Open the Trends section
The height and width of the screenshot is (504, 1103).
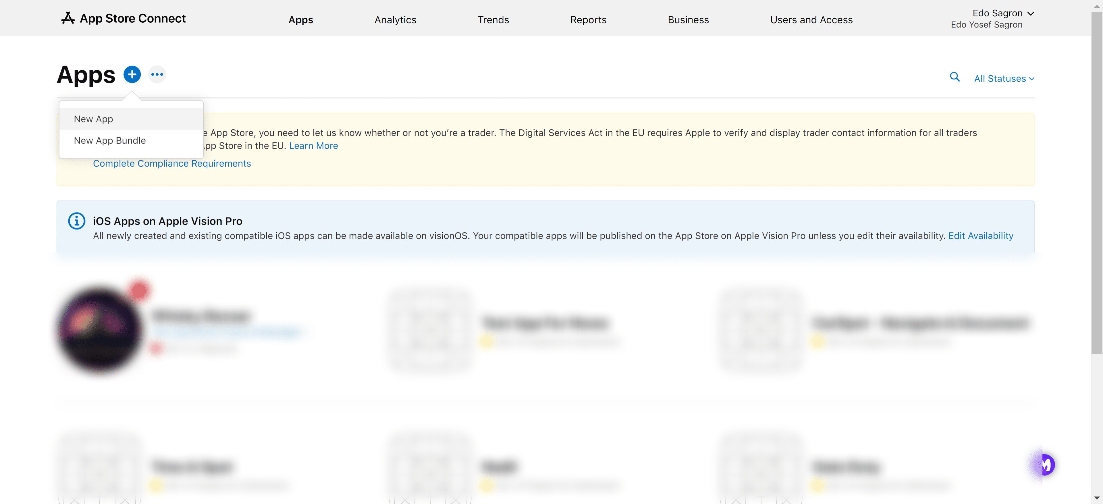coord(493,20)
